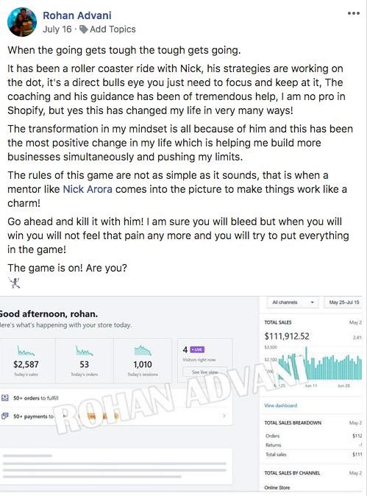Click the Add Topics link
Image resolution: width=367 pixels, height=496 pixels.
point(113,29)
